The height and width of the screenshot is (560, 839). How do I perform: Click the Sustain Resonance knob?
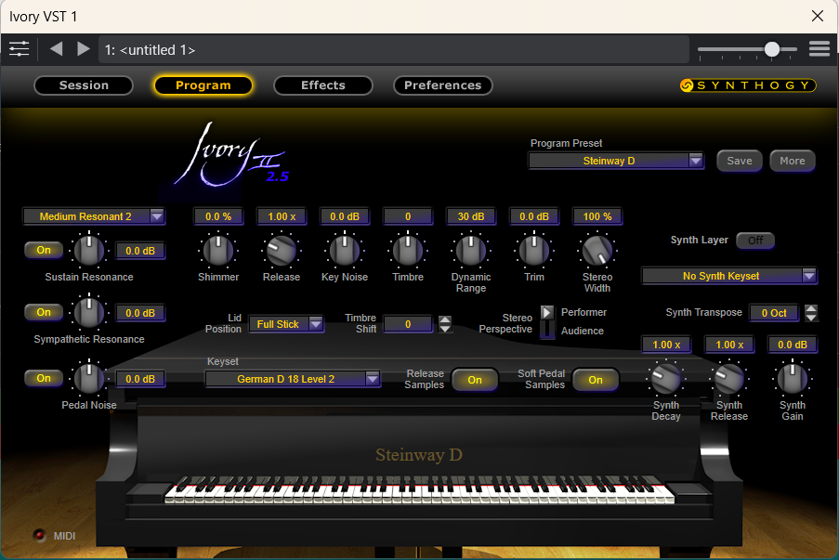click(x=89, y=251)
